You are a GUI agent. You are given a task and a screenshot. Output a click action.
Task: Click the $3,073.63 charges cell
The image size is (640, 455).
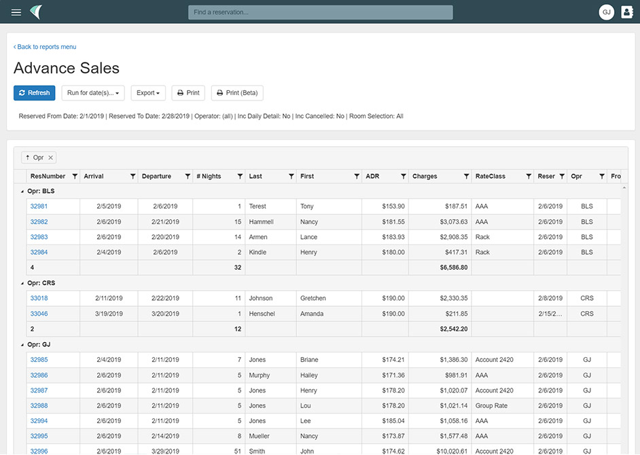coord(440,222)
